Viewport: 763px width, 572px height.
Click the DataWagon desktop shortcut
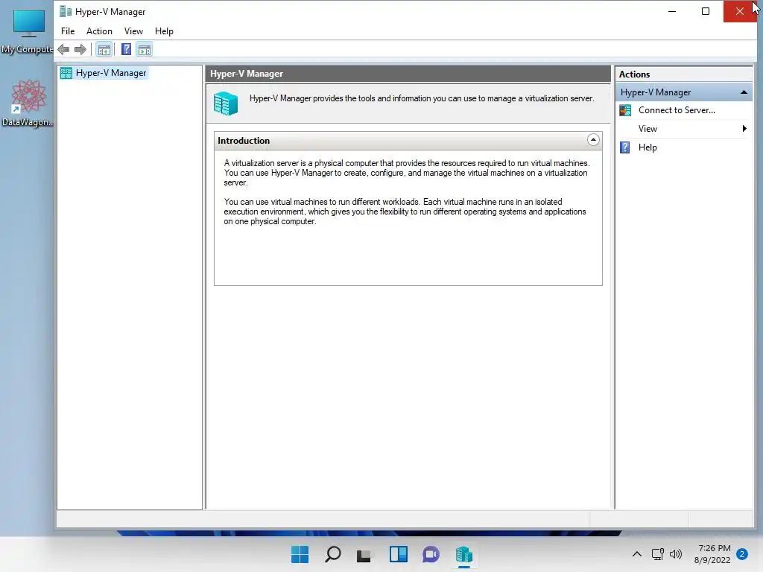pos(28,103)
